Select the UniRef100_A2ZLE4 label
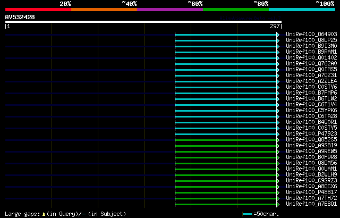340x218 pixels. click(x=312, y=81)
